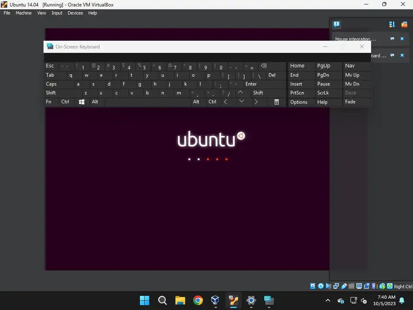
Task: Open taskbar Search
Action: tap(163, 300)
